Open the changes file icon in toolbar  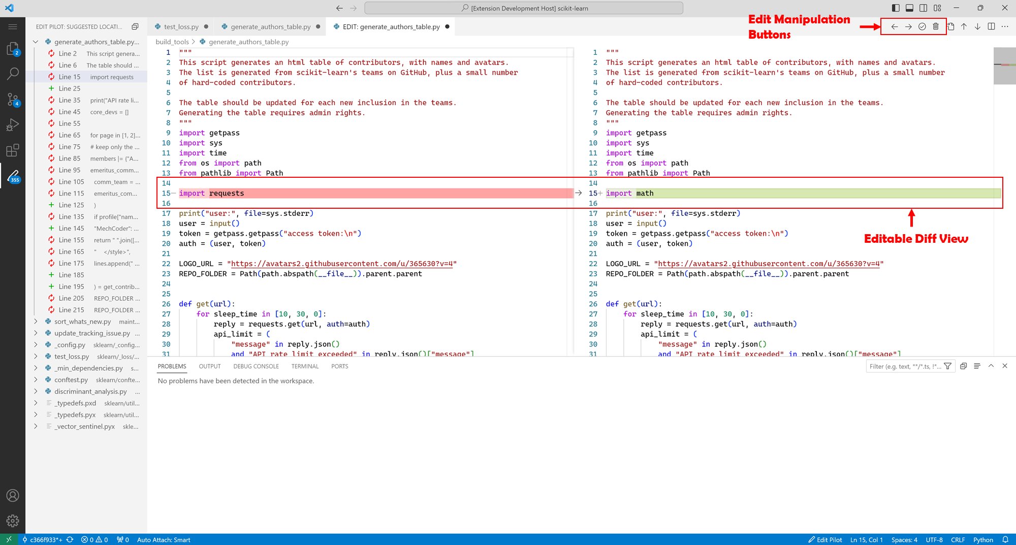(951, 26)
